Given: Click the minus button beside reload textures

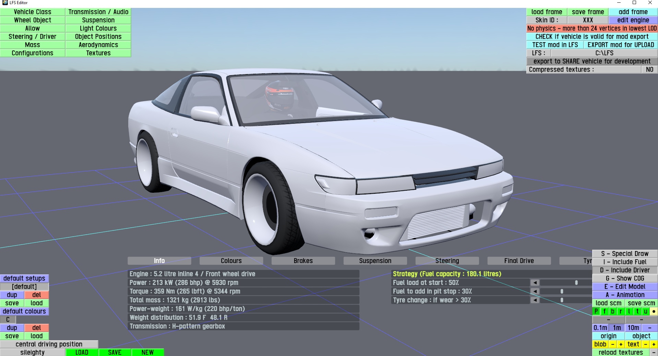Looking at the screenshot, I should [x=654, y=353].
